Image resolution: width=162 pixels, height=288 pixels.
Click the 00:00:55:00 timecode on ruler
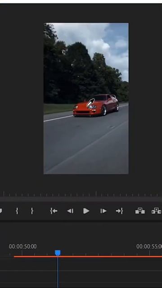coord(149,247)
